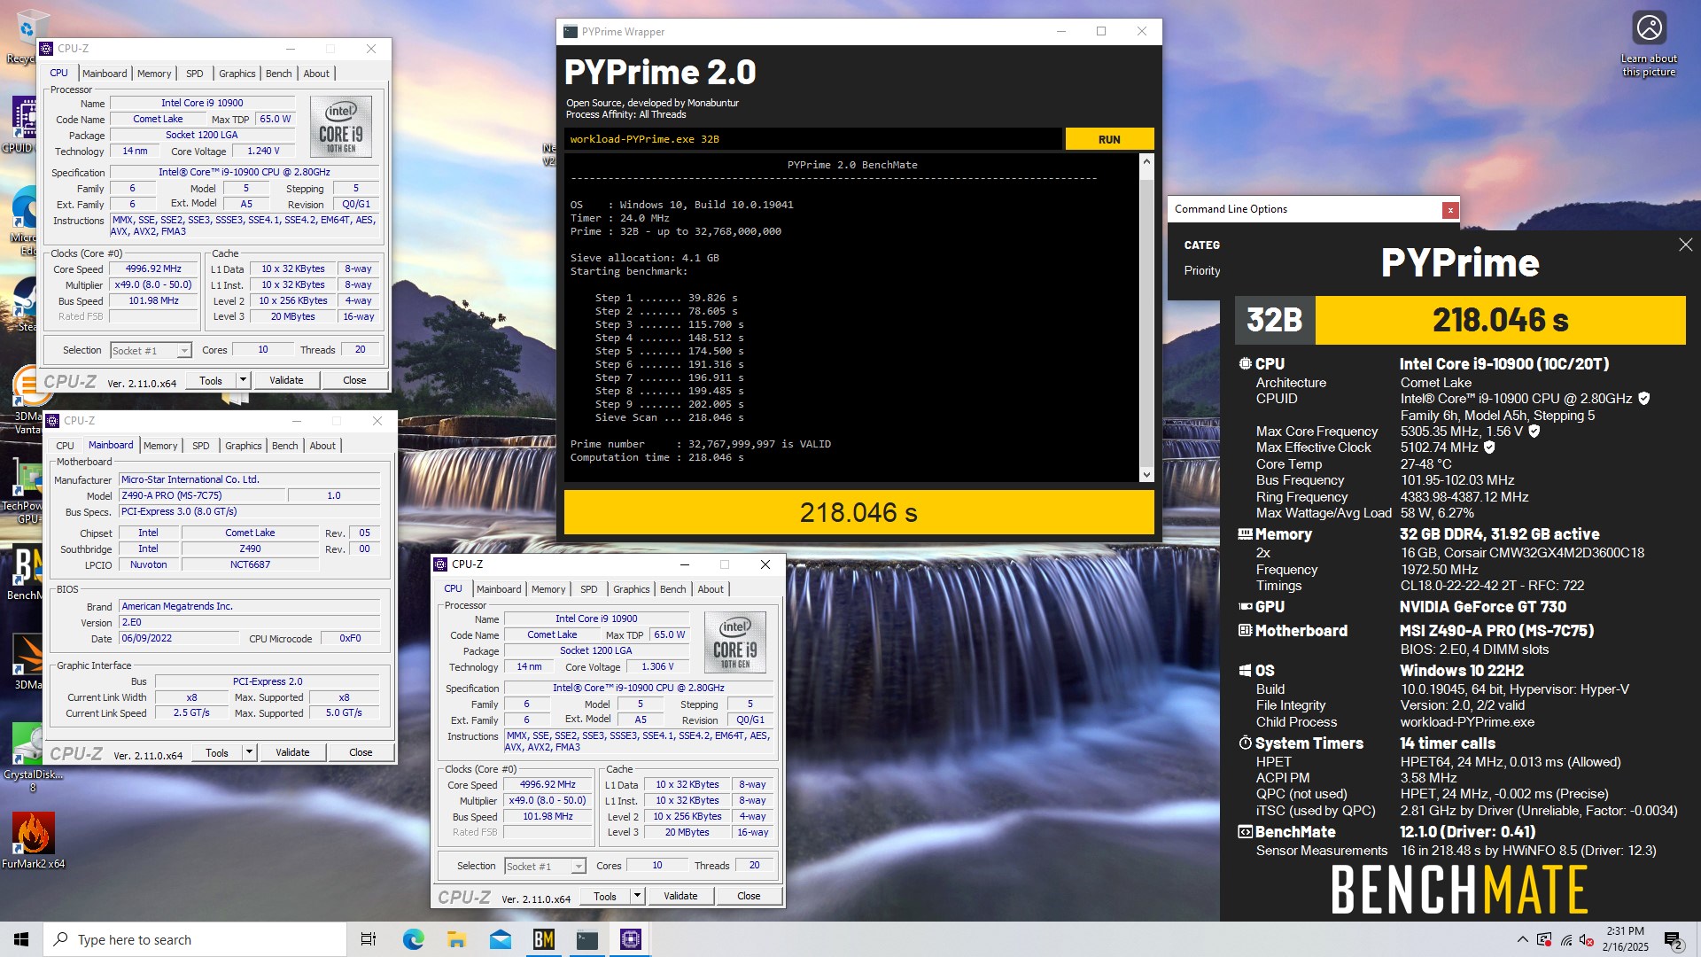Image resolution: width=1701 pixels, height=957 pixels.
Task: Click the Windows Start button
Action: point(21,939)
